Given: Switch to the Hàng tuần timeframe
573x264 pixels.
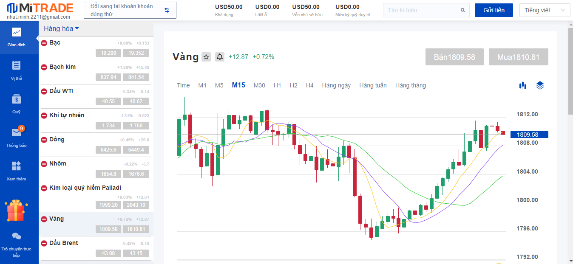Looking at the screenshot, I should (373, 85).
